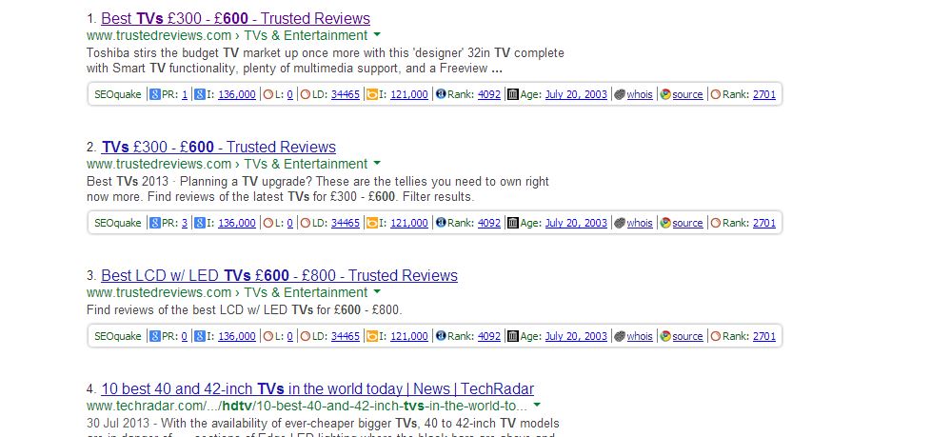931x437 pixels.
Task: Click Alexa Rank globe icon in second result's bar
Action: pos(441,223)
